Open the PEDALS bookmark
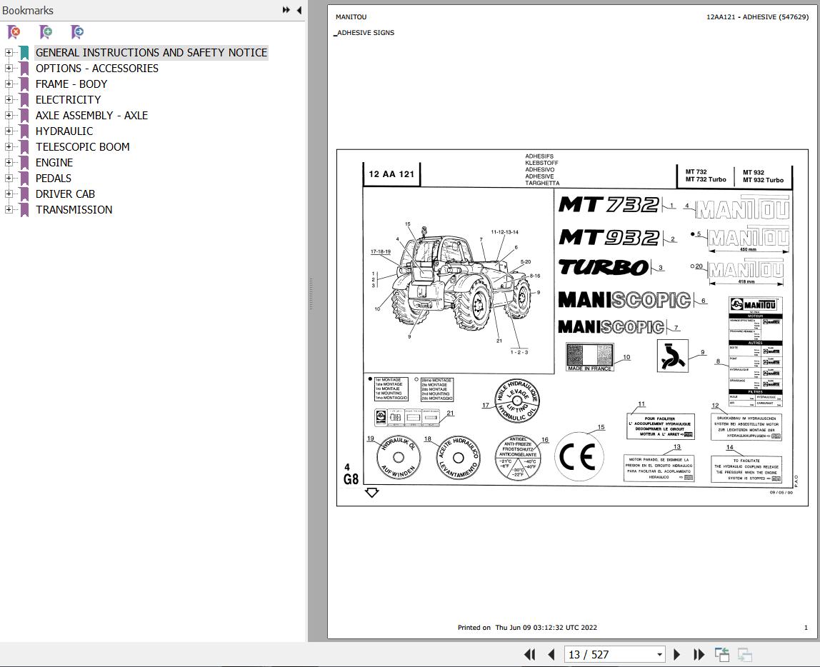The height and width of the screenshot is (667, 820). pyautogui.click(x=54, y=179)
